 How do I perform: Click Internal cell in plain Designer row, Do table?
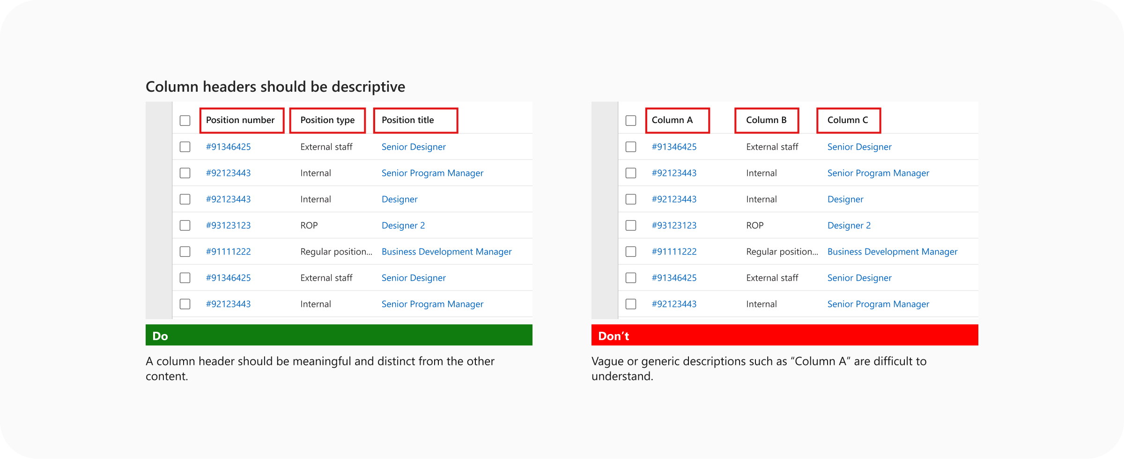click(x=316, y=199)
